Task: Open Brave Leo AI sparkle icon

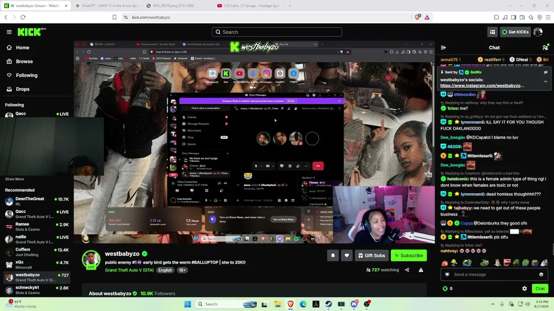Action: coord(531,17)
